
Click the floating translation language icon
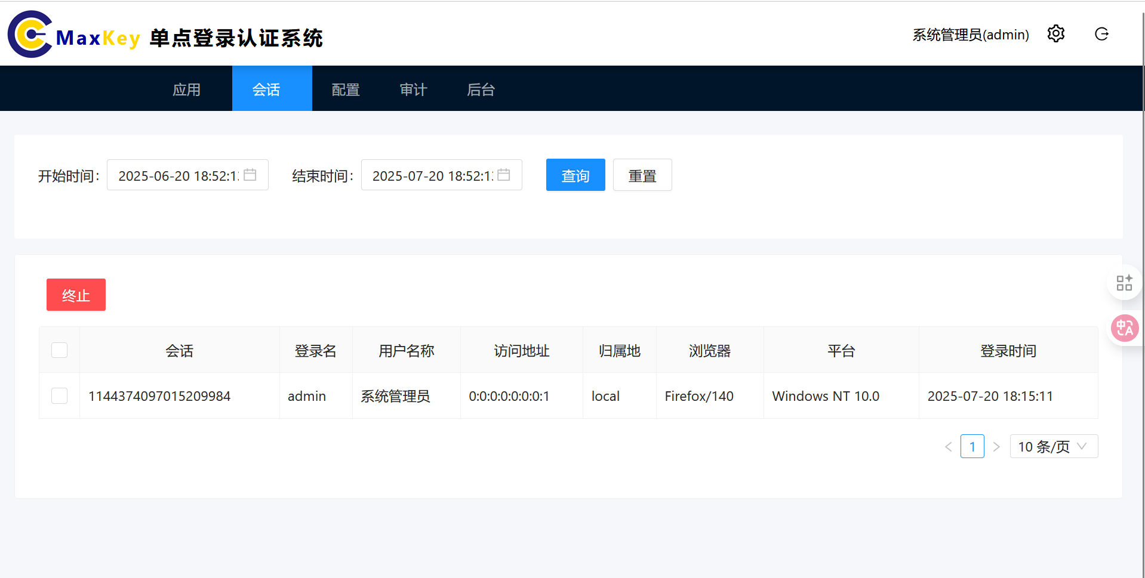pos(1124,328)
